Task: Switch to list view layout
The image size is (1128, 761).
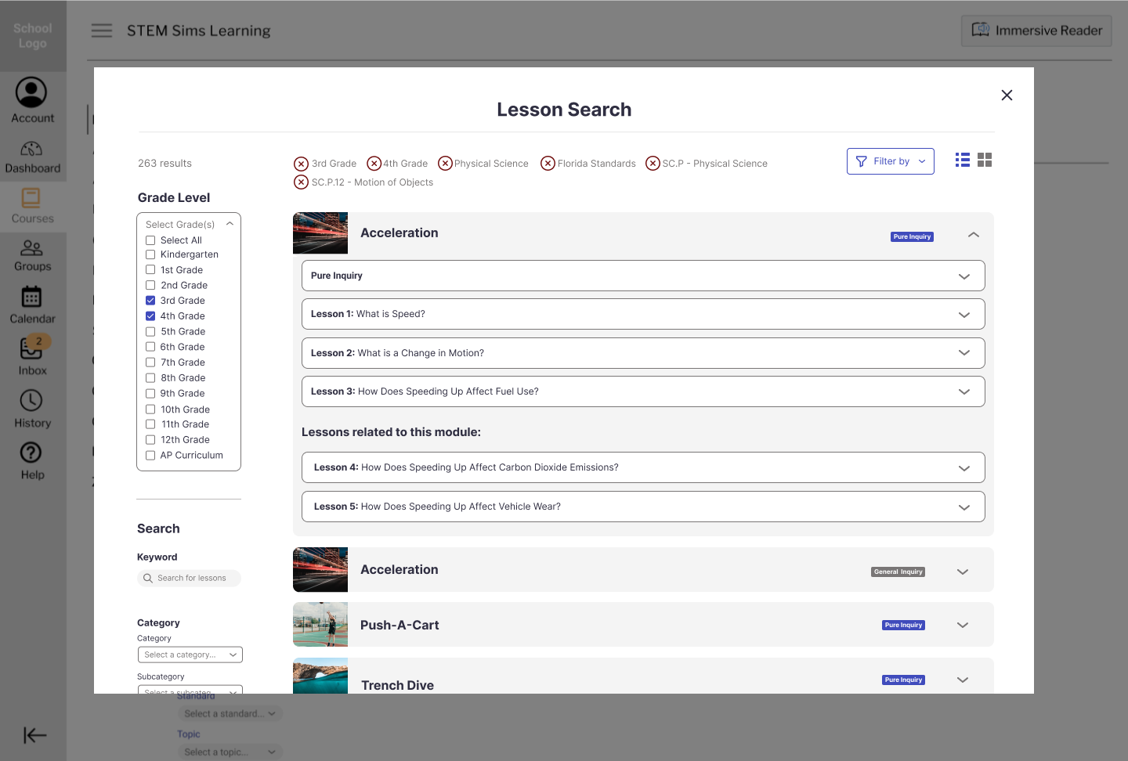Action: click(x=963, y=160)
